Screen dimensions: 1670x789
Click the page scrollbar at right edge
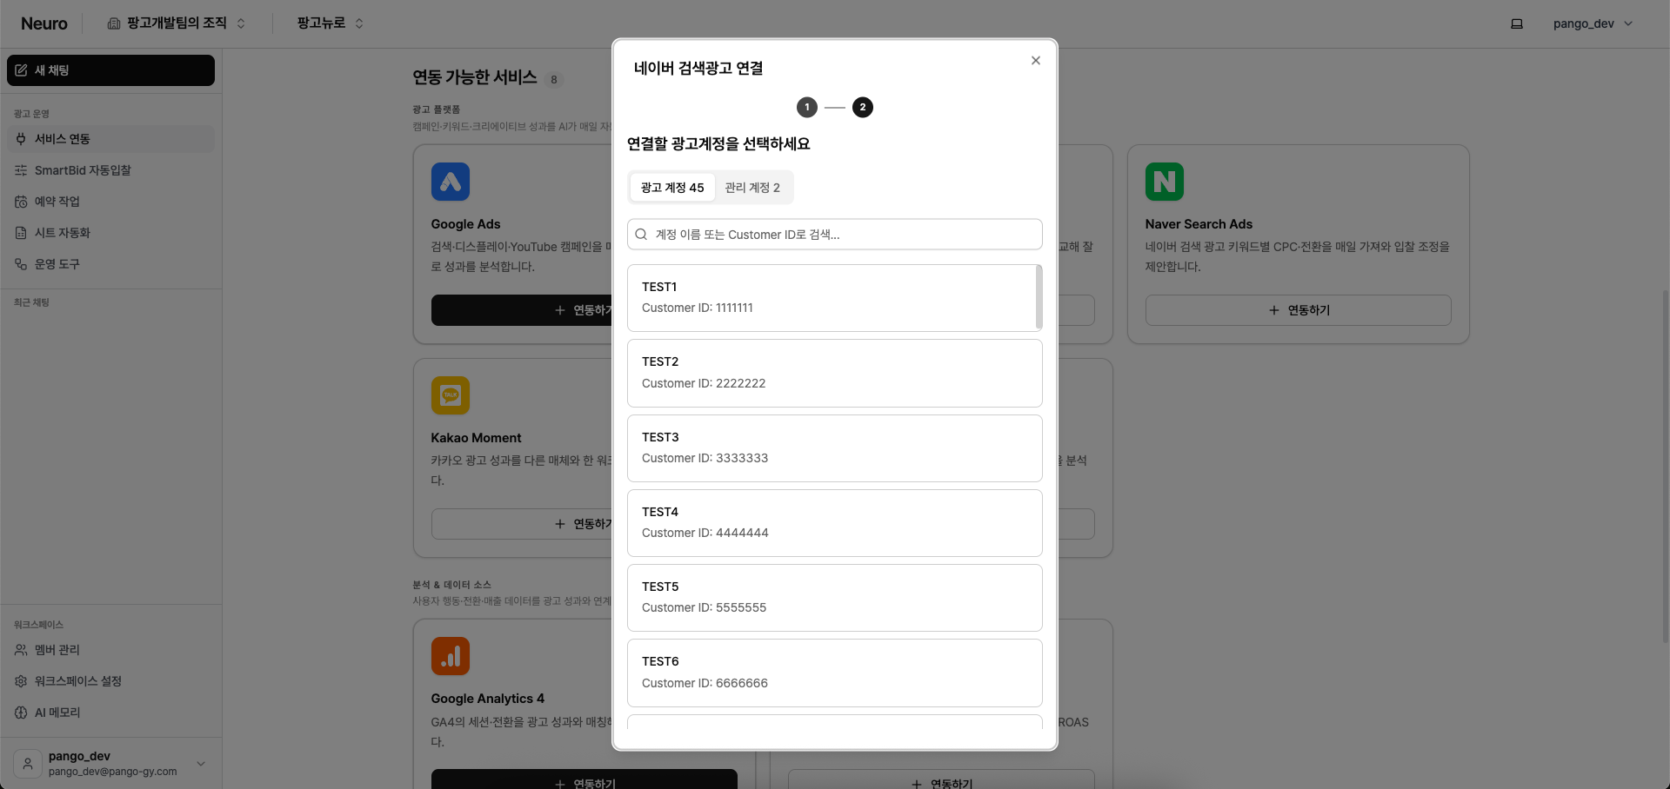tap(1666, 467)
